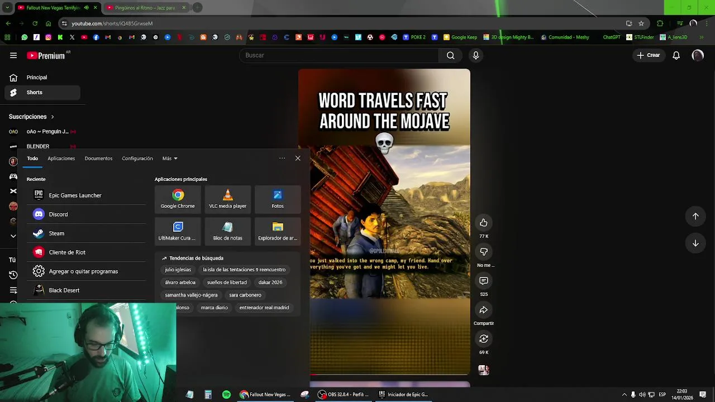Image resolution: width=715 pixels, height=402 pixels.
Task: Click Spotify icon in taskbar
Action: (x=226, y=395)
